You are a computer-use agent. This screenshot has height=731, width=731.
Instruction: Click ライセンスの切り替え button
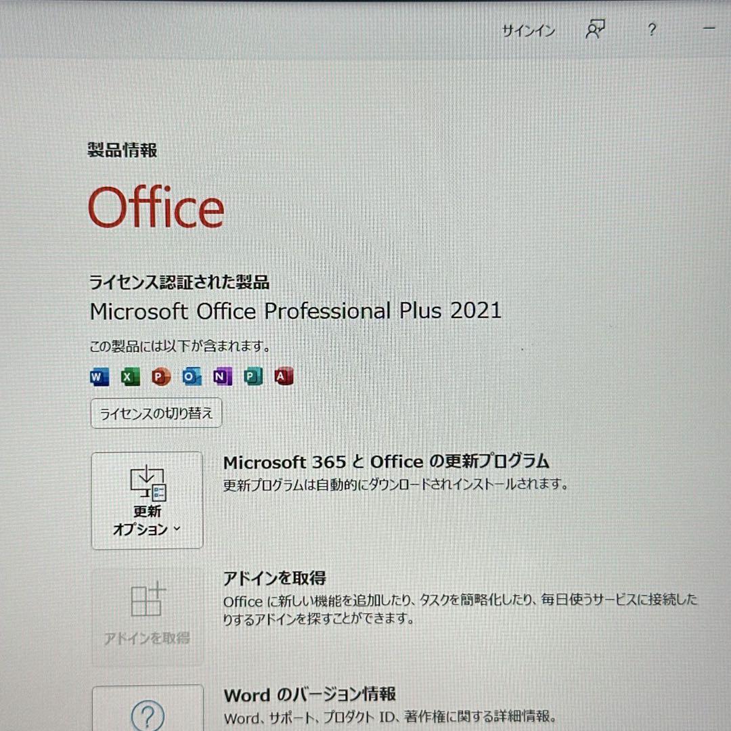(x=156, y=413)
